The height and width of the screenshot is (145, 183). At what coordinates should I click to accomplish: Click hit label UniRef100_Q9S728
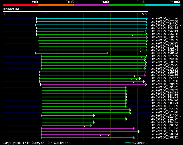click(164, 34)
